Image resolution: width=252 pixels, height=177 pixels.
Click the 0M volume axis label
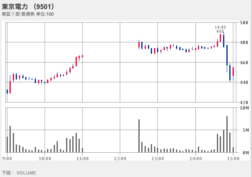point(246,153)
